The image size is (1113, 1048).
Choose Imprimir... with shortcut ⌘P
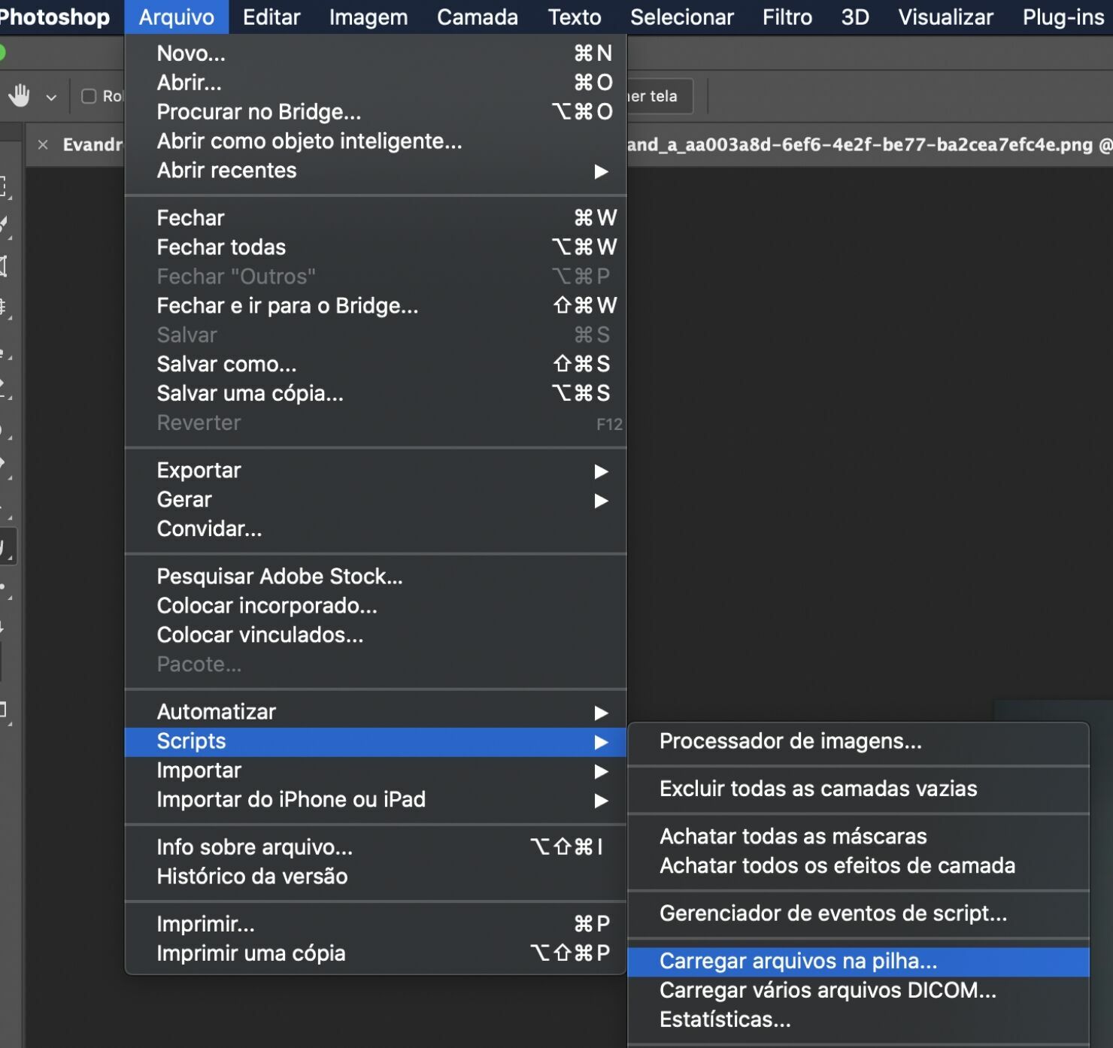tap(375, 924)
